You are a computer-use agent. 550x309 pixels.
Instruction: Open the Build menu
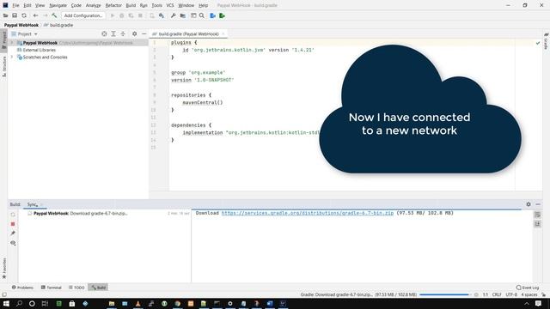131,5
